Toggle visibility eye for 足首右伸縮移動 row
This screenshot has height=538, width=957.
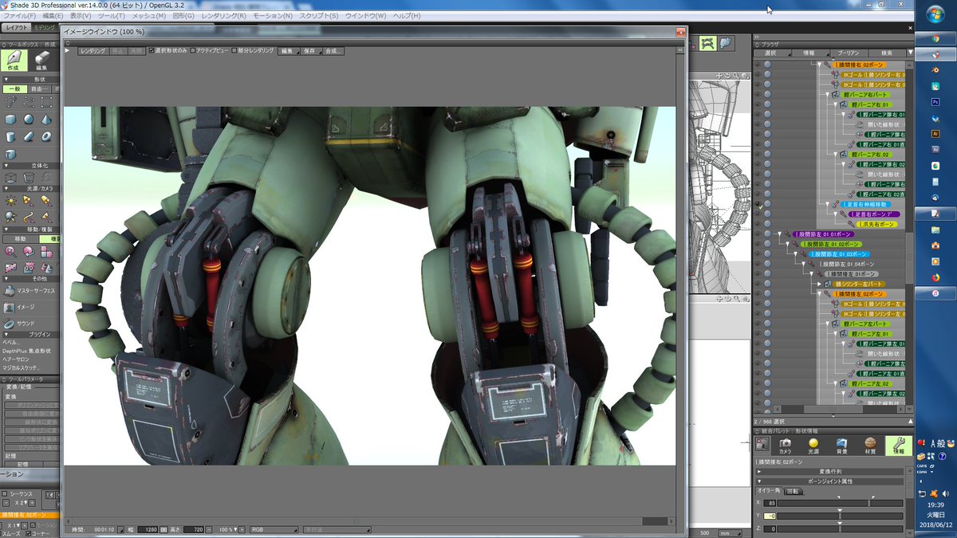pos(758,204)
